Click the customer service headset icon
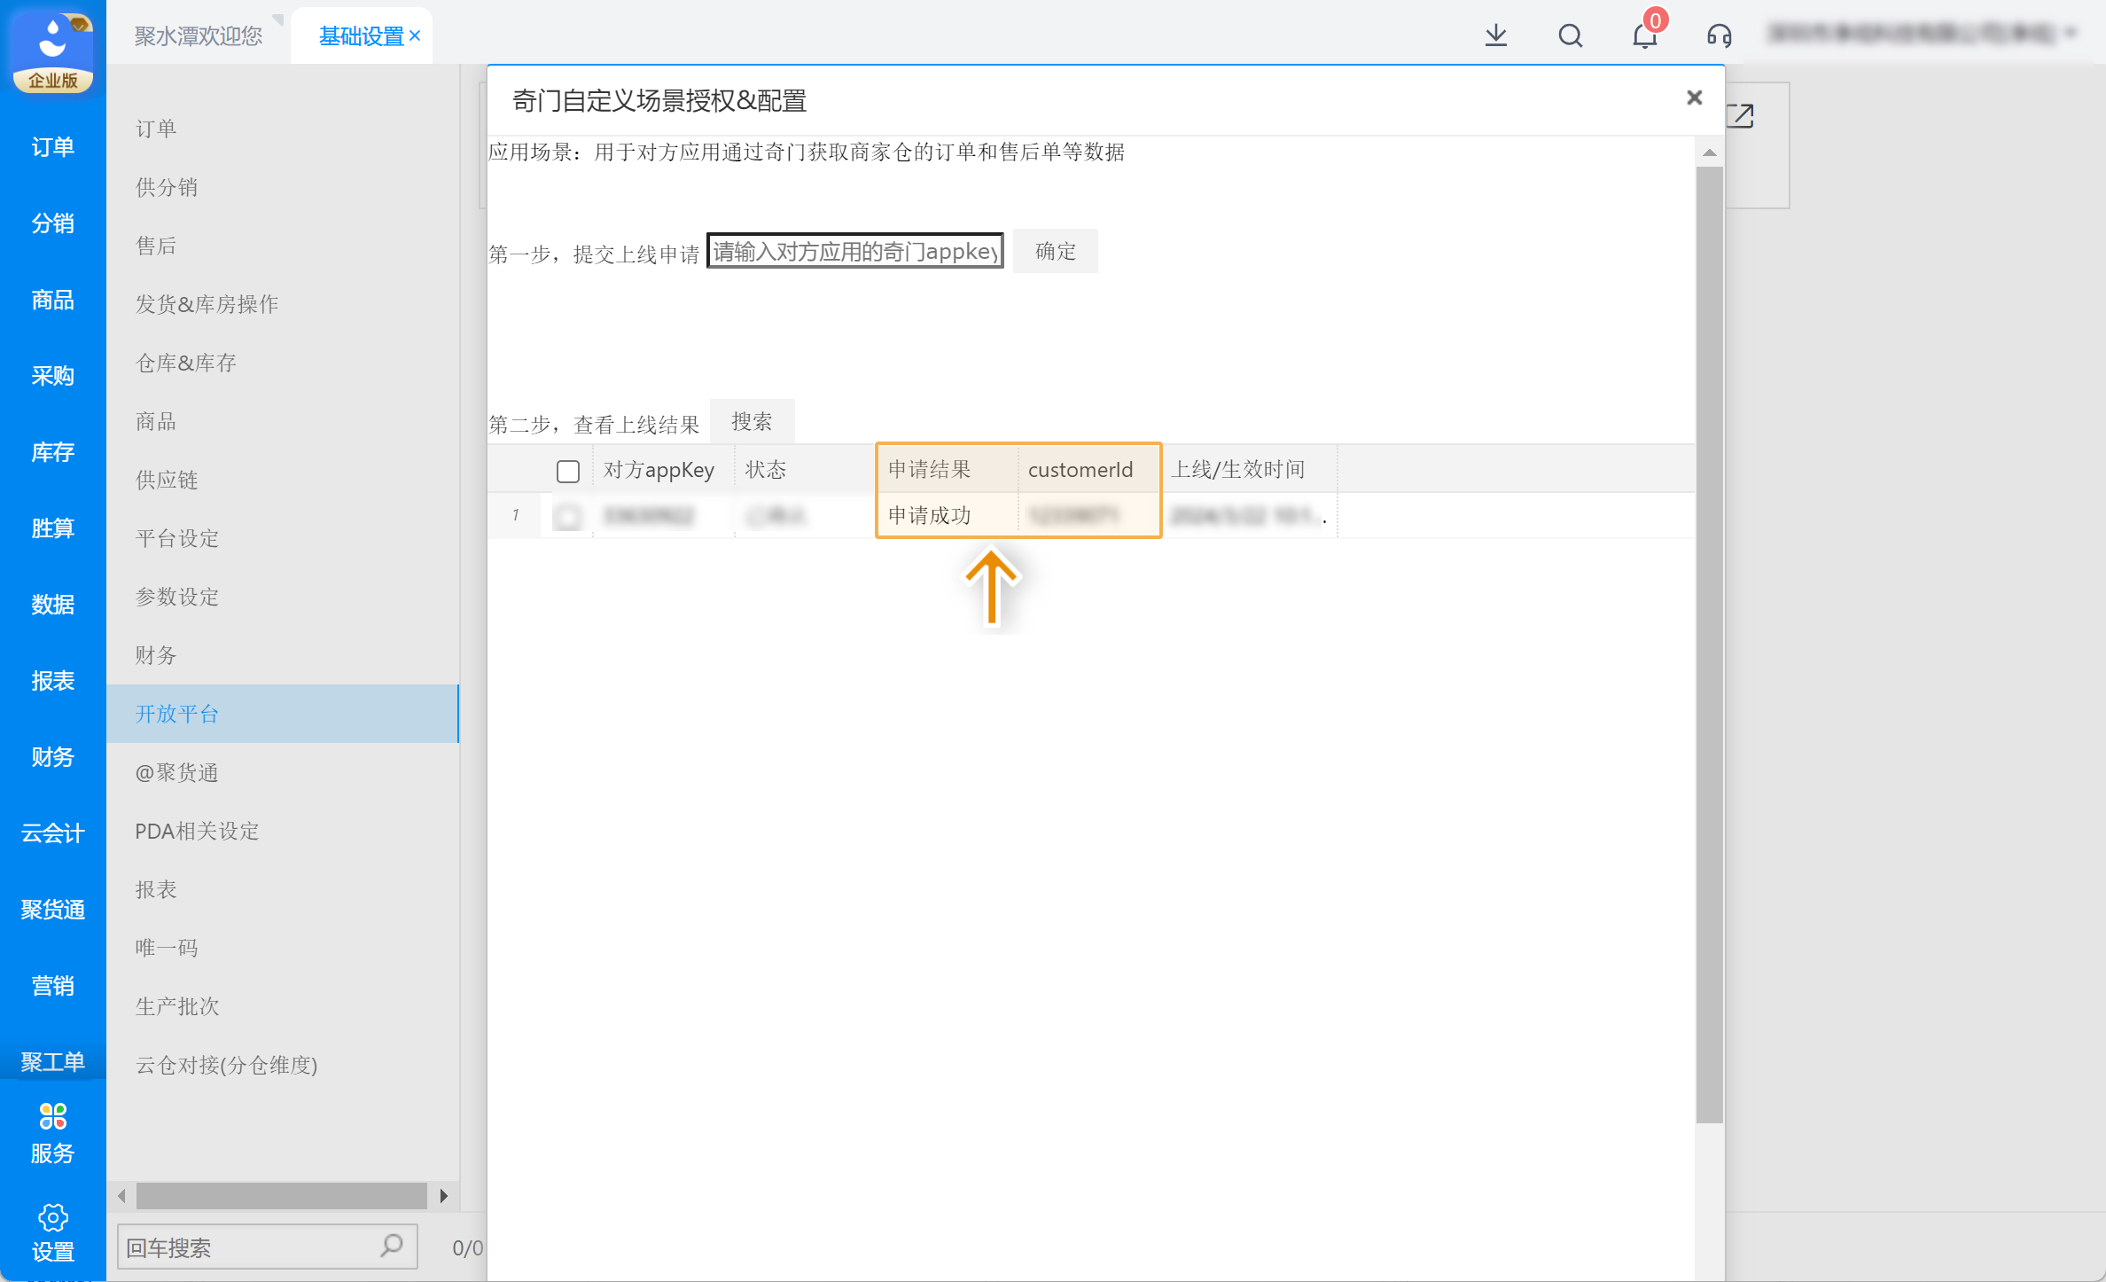This screenshot has height=1282, width=2106. click(1719, 35)
